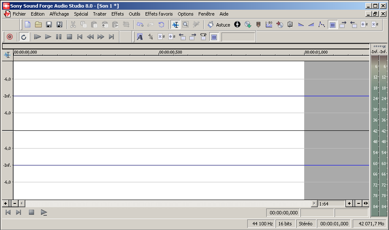
Task: Toggle loop playback mode
Action: click(24, 37)
